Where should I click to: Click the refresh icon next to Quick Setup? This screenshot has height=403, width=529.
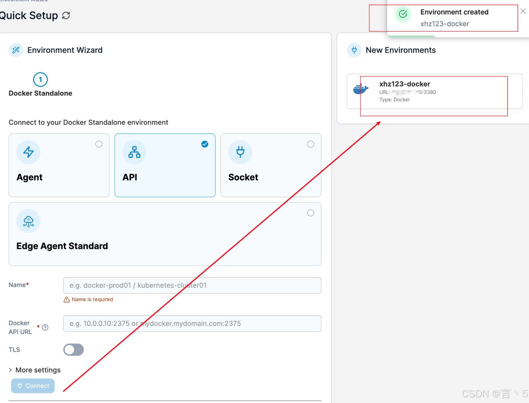(66, 15)
